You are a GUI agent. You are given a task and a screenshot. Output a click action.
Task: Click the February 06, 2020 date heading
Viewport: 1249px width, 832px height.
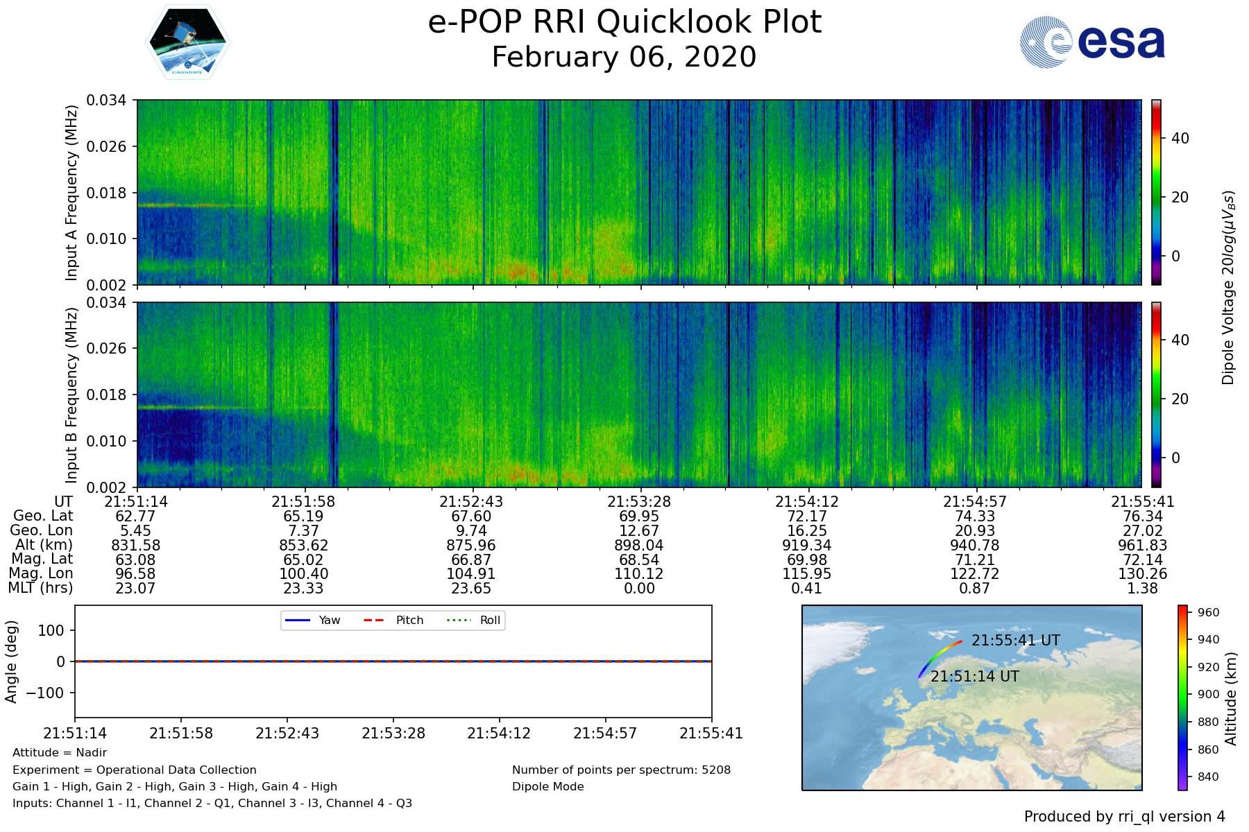624,57
